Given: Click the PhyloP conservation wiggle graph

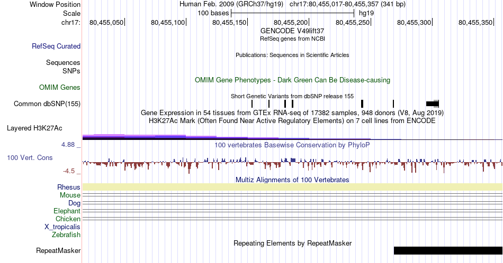Looking at the screenshot, I should pyautogui.click(x=292, y=164).
